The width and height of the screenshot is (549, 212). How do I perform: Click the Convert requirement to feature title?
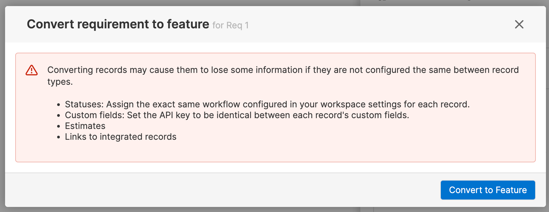118,24
